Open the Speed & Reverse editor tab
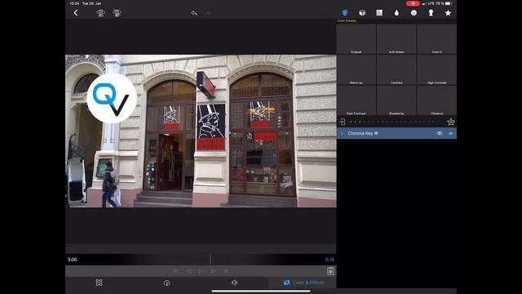 tap(166, 283)
